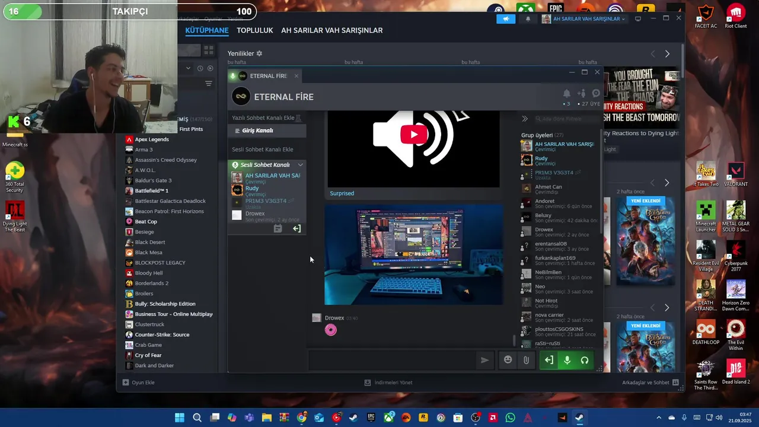Switch to the KÜTÜPHANE tab
759x427 pixels.
pos(207,30)
